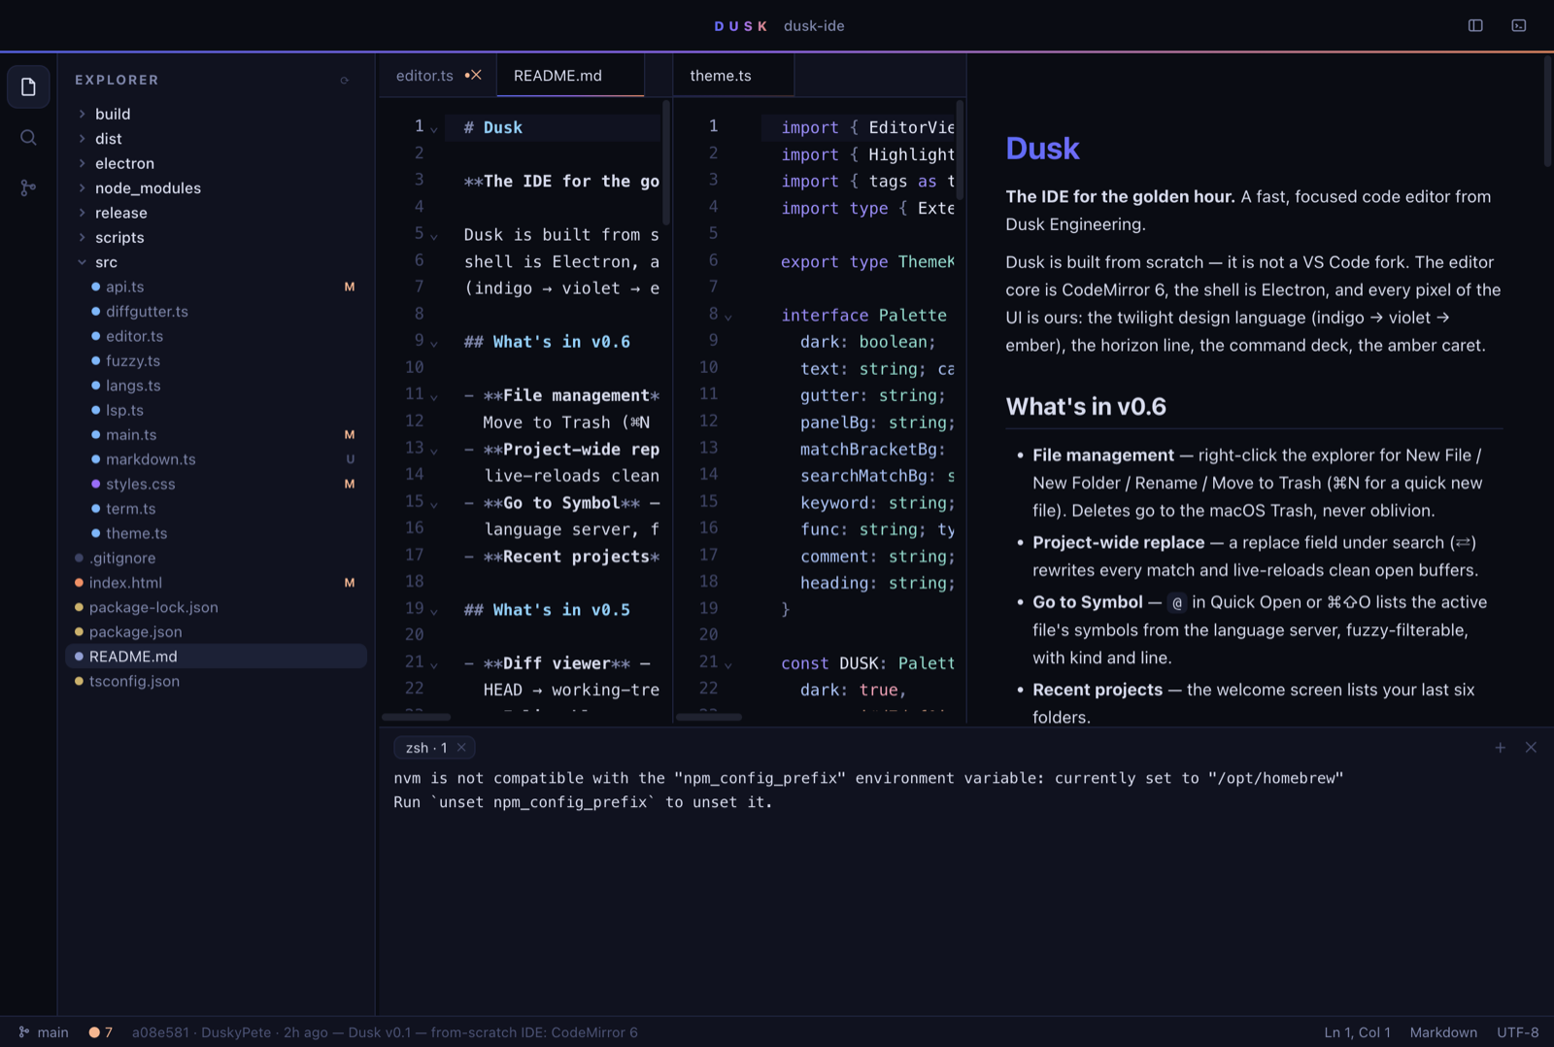Click the 7 changes count in status bar

pos(109,1032)
